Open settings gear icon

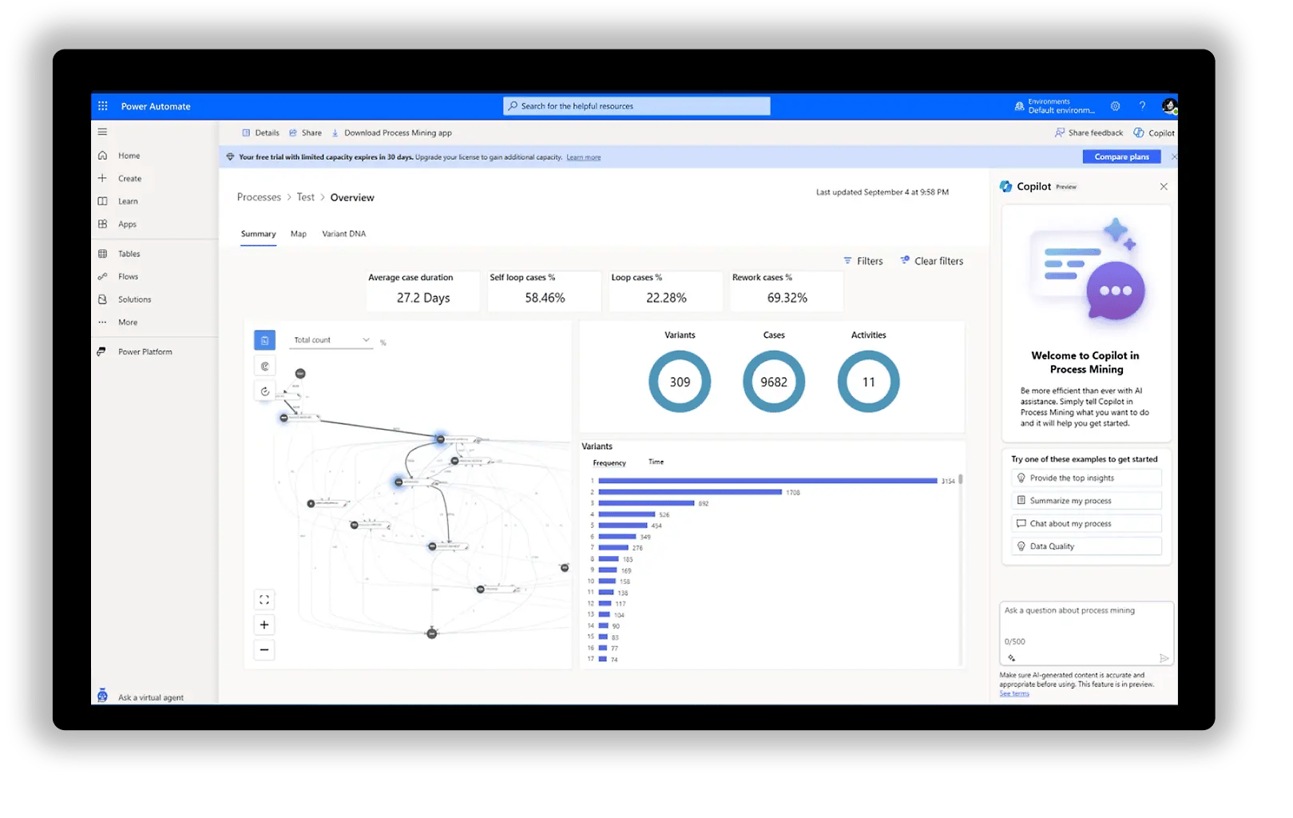pyautogui.click(x=1115, y=106)
